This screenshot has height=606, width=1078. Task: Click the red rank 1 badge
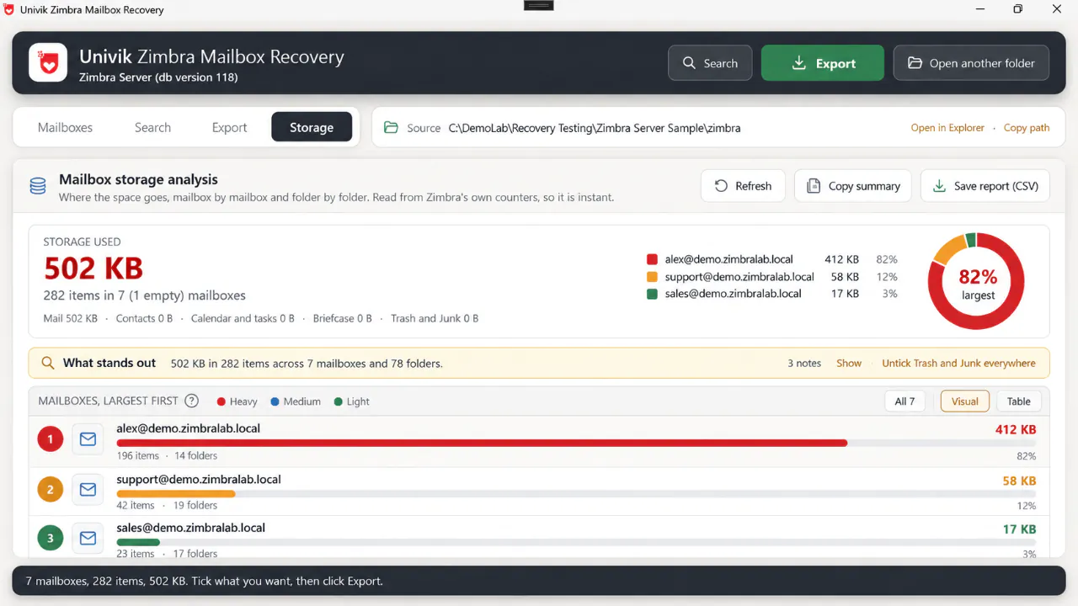tap(51, 439)
